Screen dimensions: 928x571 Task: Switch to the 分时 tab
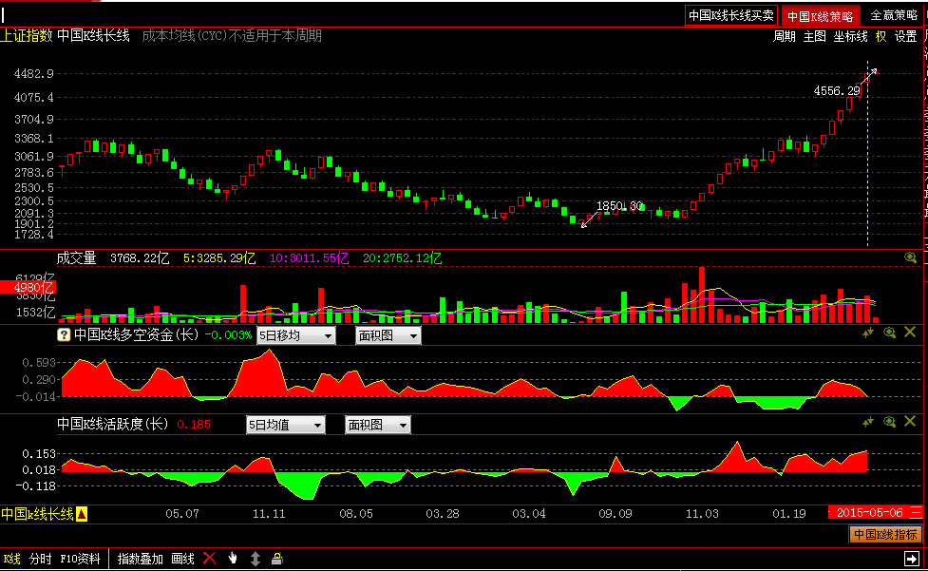tap(40, 559)
